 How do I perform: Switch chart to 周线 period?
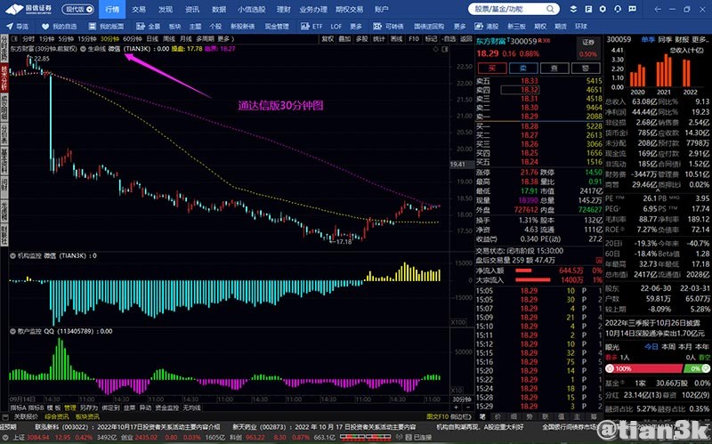(x=169, y=39)
